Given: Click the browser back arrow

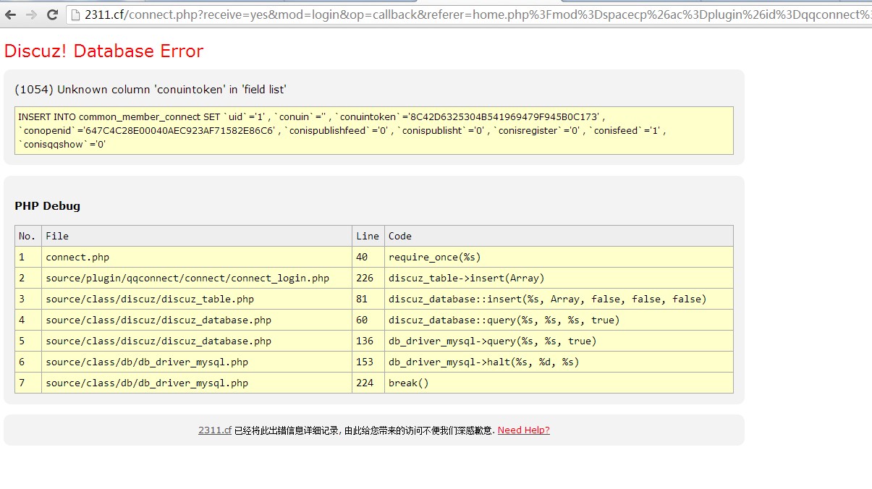Looking at the screenshot, I should [x=11, y=14].
